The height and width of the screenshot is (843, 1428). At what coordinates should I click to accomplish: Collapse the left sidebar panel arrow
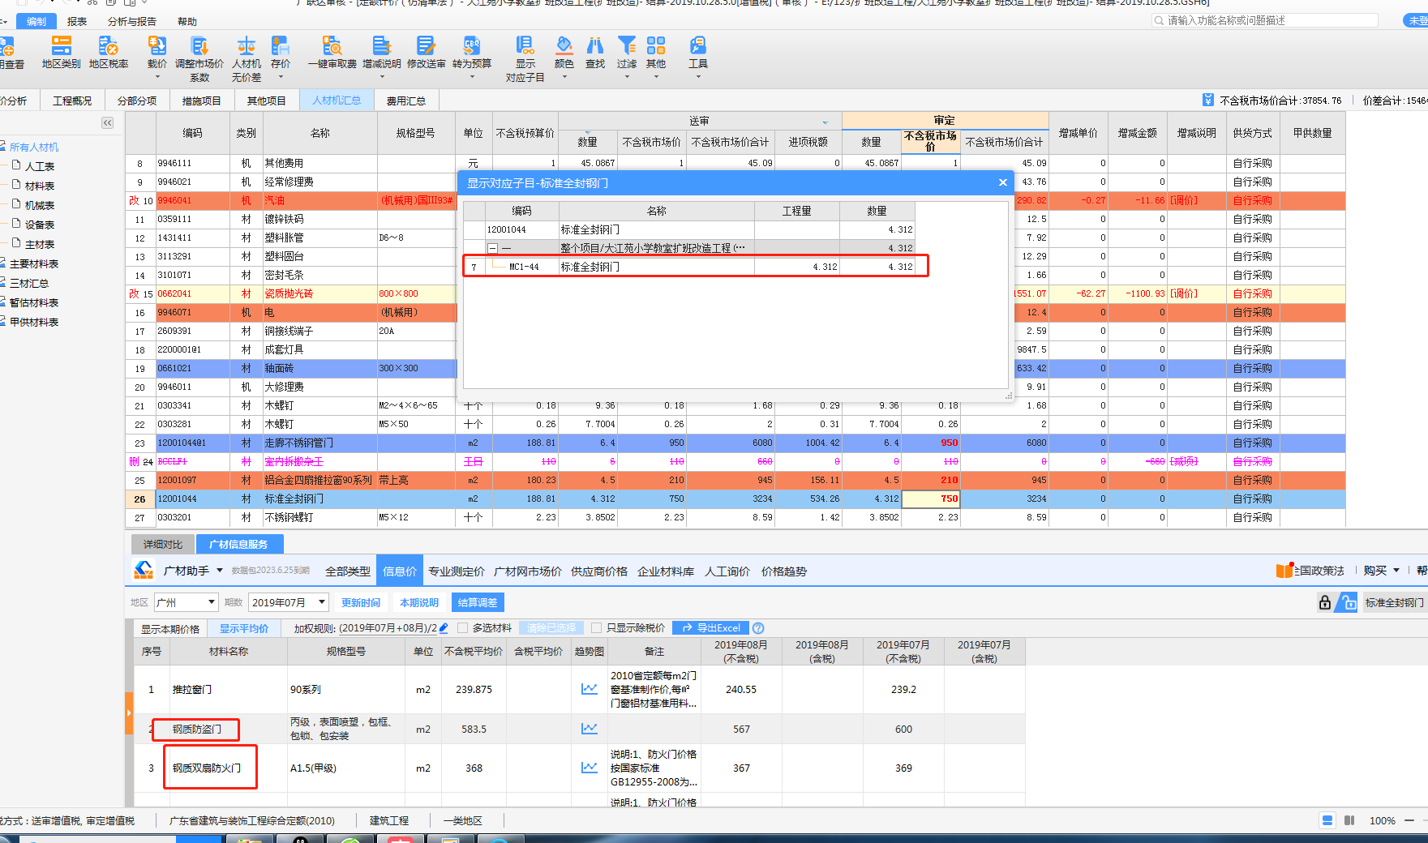[107, 123]
